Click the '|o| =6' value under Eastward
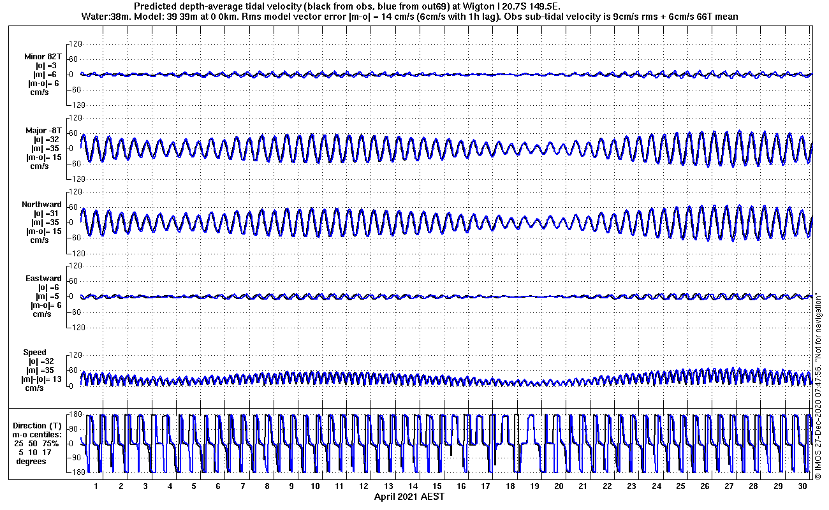829x510 pixels. pyautogui.click(x=48, y=288)
